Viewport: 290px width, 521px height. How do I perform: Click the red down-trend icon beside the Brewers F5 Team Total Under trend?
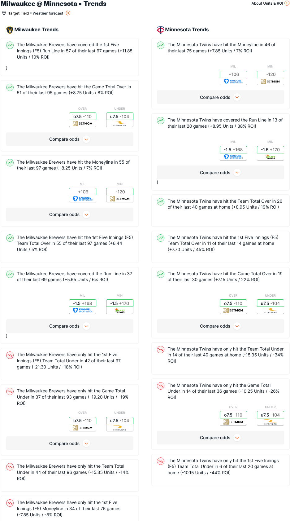(10, 355)
